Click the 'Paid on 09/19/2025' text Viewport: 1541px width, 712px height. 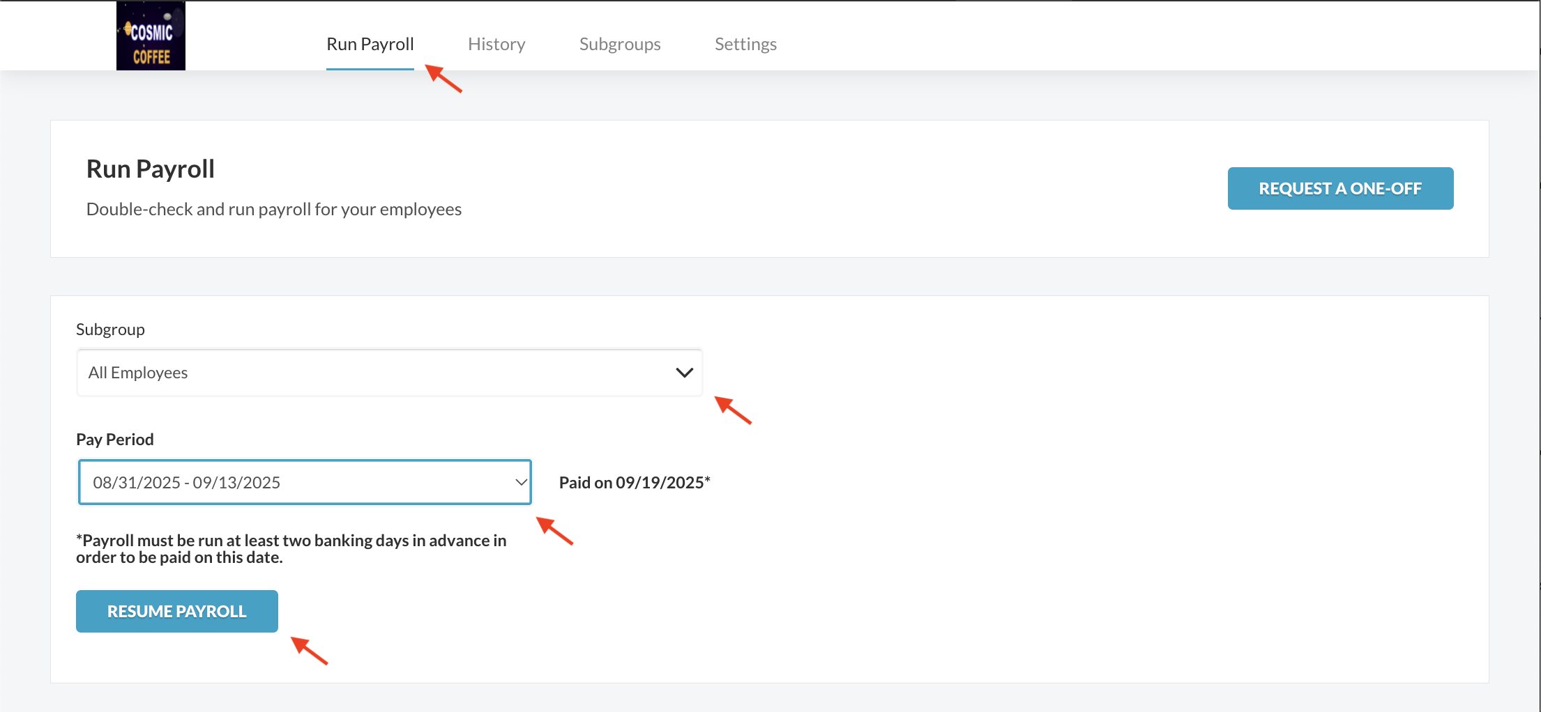click(x=634, y=483)
